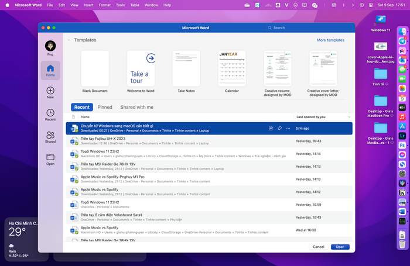Click the New document sidebar icon
410x266 pixels.
click(x=50, y=93)
